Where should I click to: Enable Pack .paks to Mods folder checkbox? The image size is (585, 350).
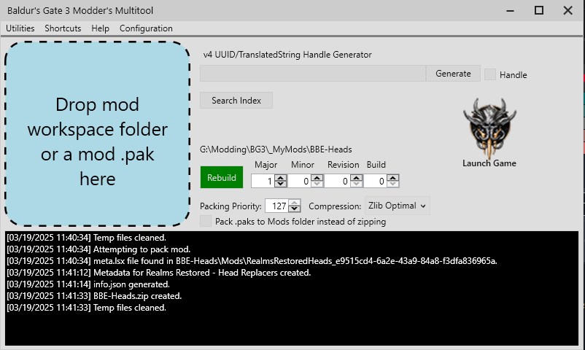click(x=206, y=221)
